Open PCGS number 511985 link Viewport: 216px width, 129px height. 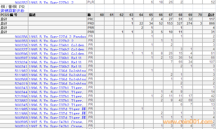(x=21, y=109)
